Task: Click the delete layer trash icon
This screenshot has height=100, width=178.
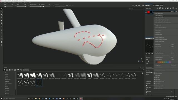Action: [x=173, y=8]
